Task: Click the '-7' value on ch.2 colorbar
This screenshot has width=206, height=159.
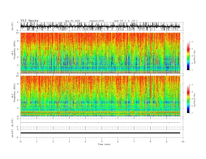Action: click(x=192, y=113)
